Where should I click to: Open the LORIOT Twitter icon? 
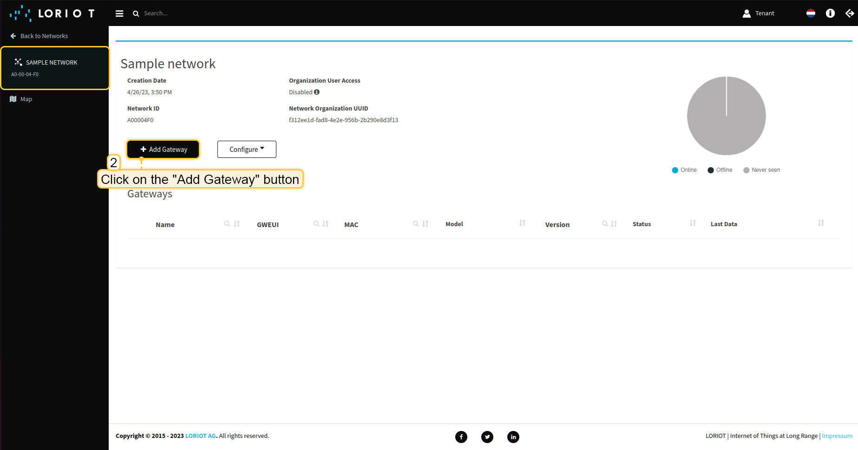tap(487, 437)
